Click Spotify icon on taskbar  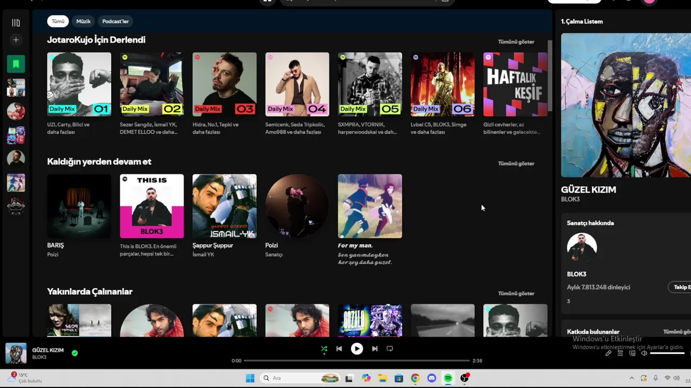tap(448, 378)
